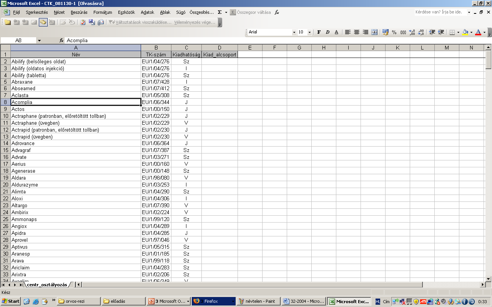Toggle Align Right

[365, 32]
